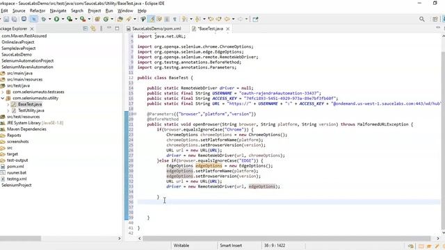Open Package Explorer View Menu dots
Image resolution: width=445 pixels, height=250 pixels.
(x=102, y=28)
